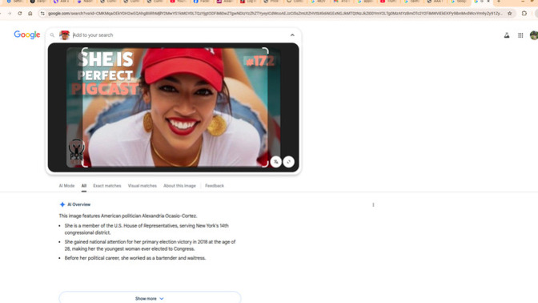Click the browser home icon
This screenshot has width=538, height=303.
coord(30,14)
